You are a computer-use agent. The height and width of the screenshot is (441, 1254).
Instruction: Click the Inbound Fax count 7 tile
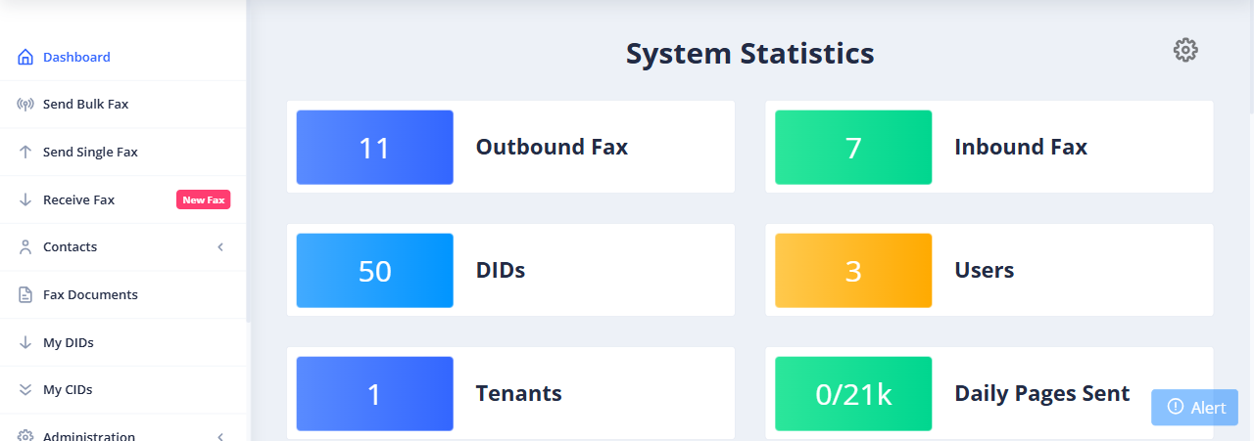853,148
